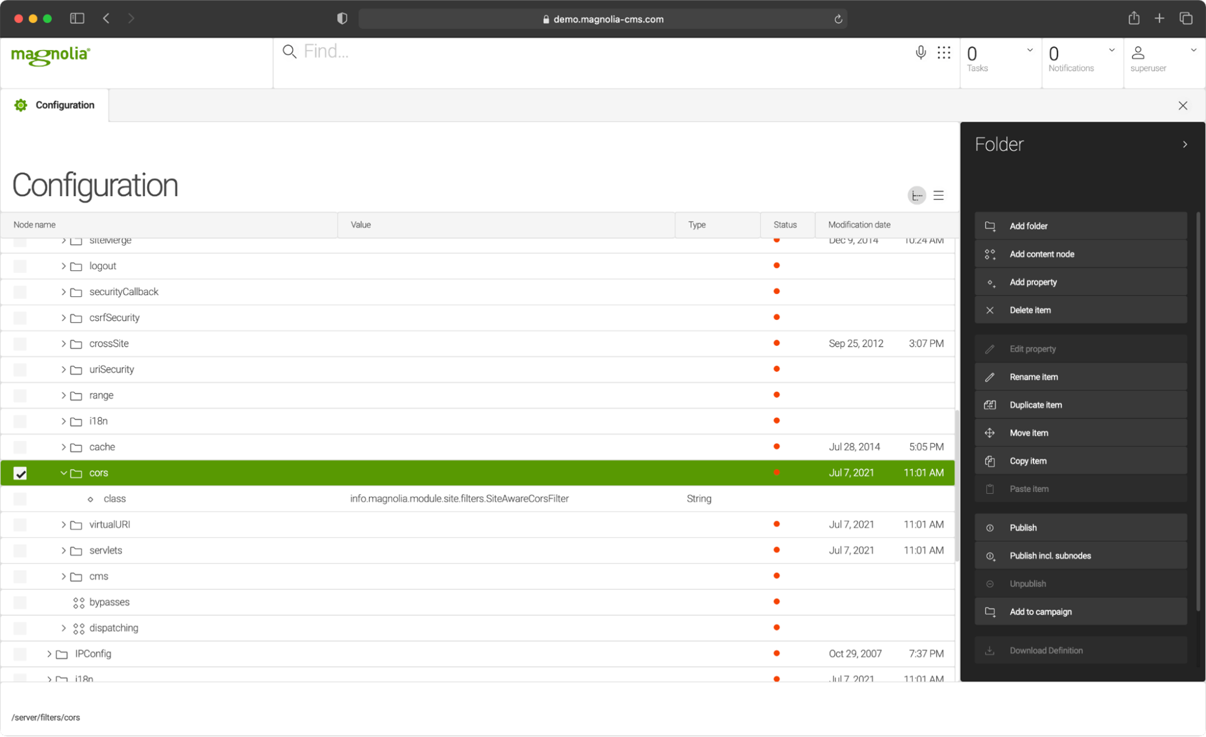Check the cache row checkbox
The width and height of the screenshot is (1206, 737).
(20, 447)
